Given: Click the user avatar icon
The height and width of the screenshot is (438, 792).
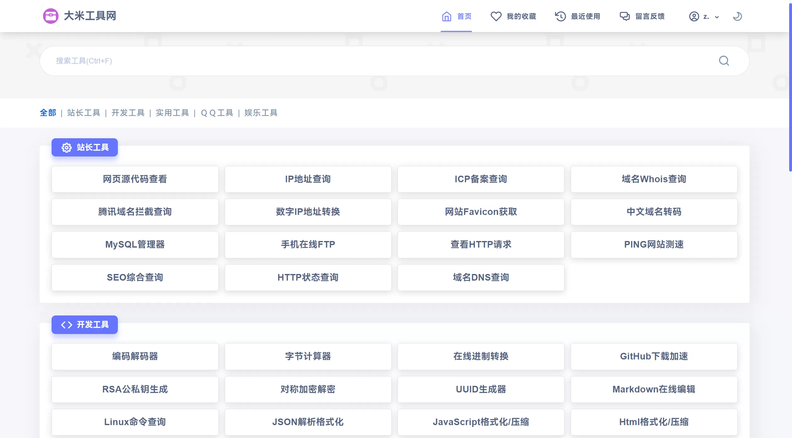Looking at the screenshot, I should tap(694, 16).
